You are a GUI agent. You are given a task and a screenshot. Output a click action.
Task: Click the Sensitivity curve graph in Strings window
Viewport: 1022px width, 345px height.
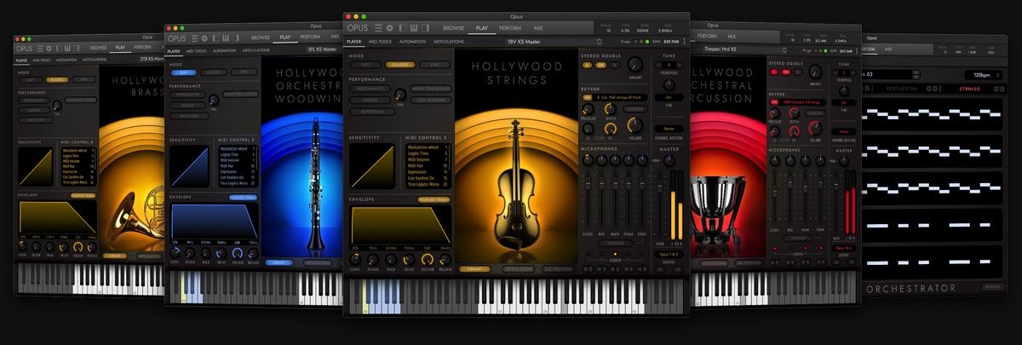pyautogui.click(x=371, y=165)
